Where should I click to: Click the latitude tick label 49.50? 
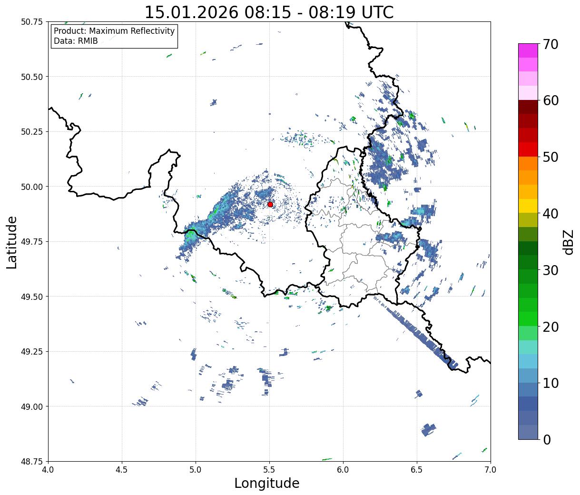32,297
